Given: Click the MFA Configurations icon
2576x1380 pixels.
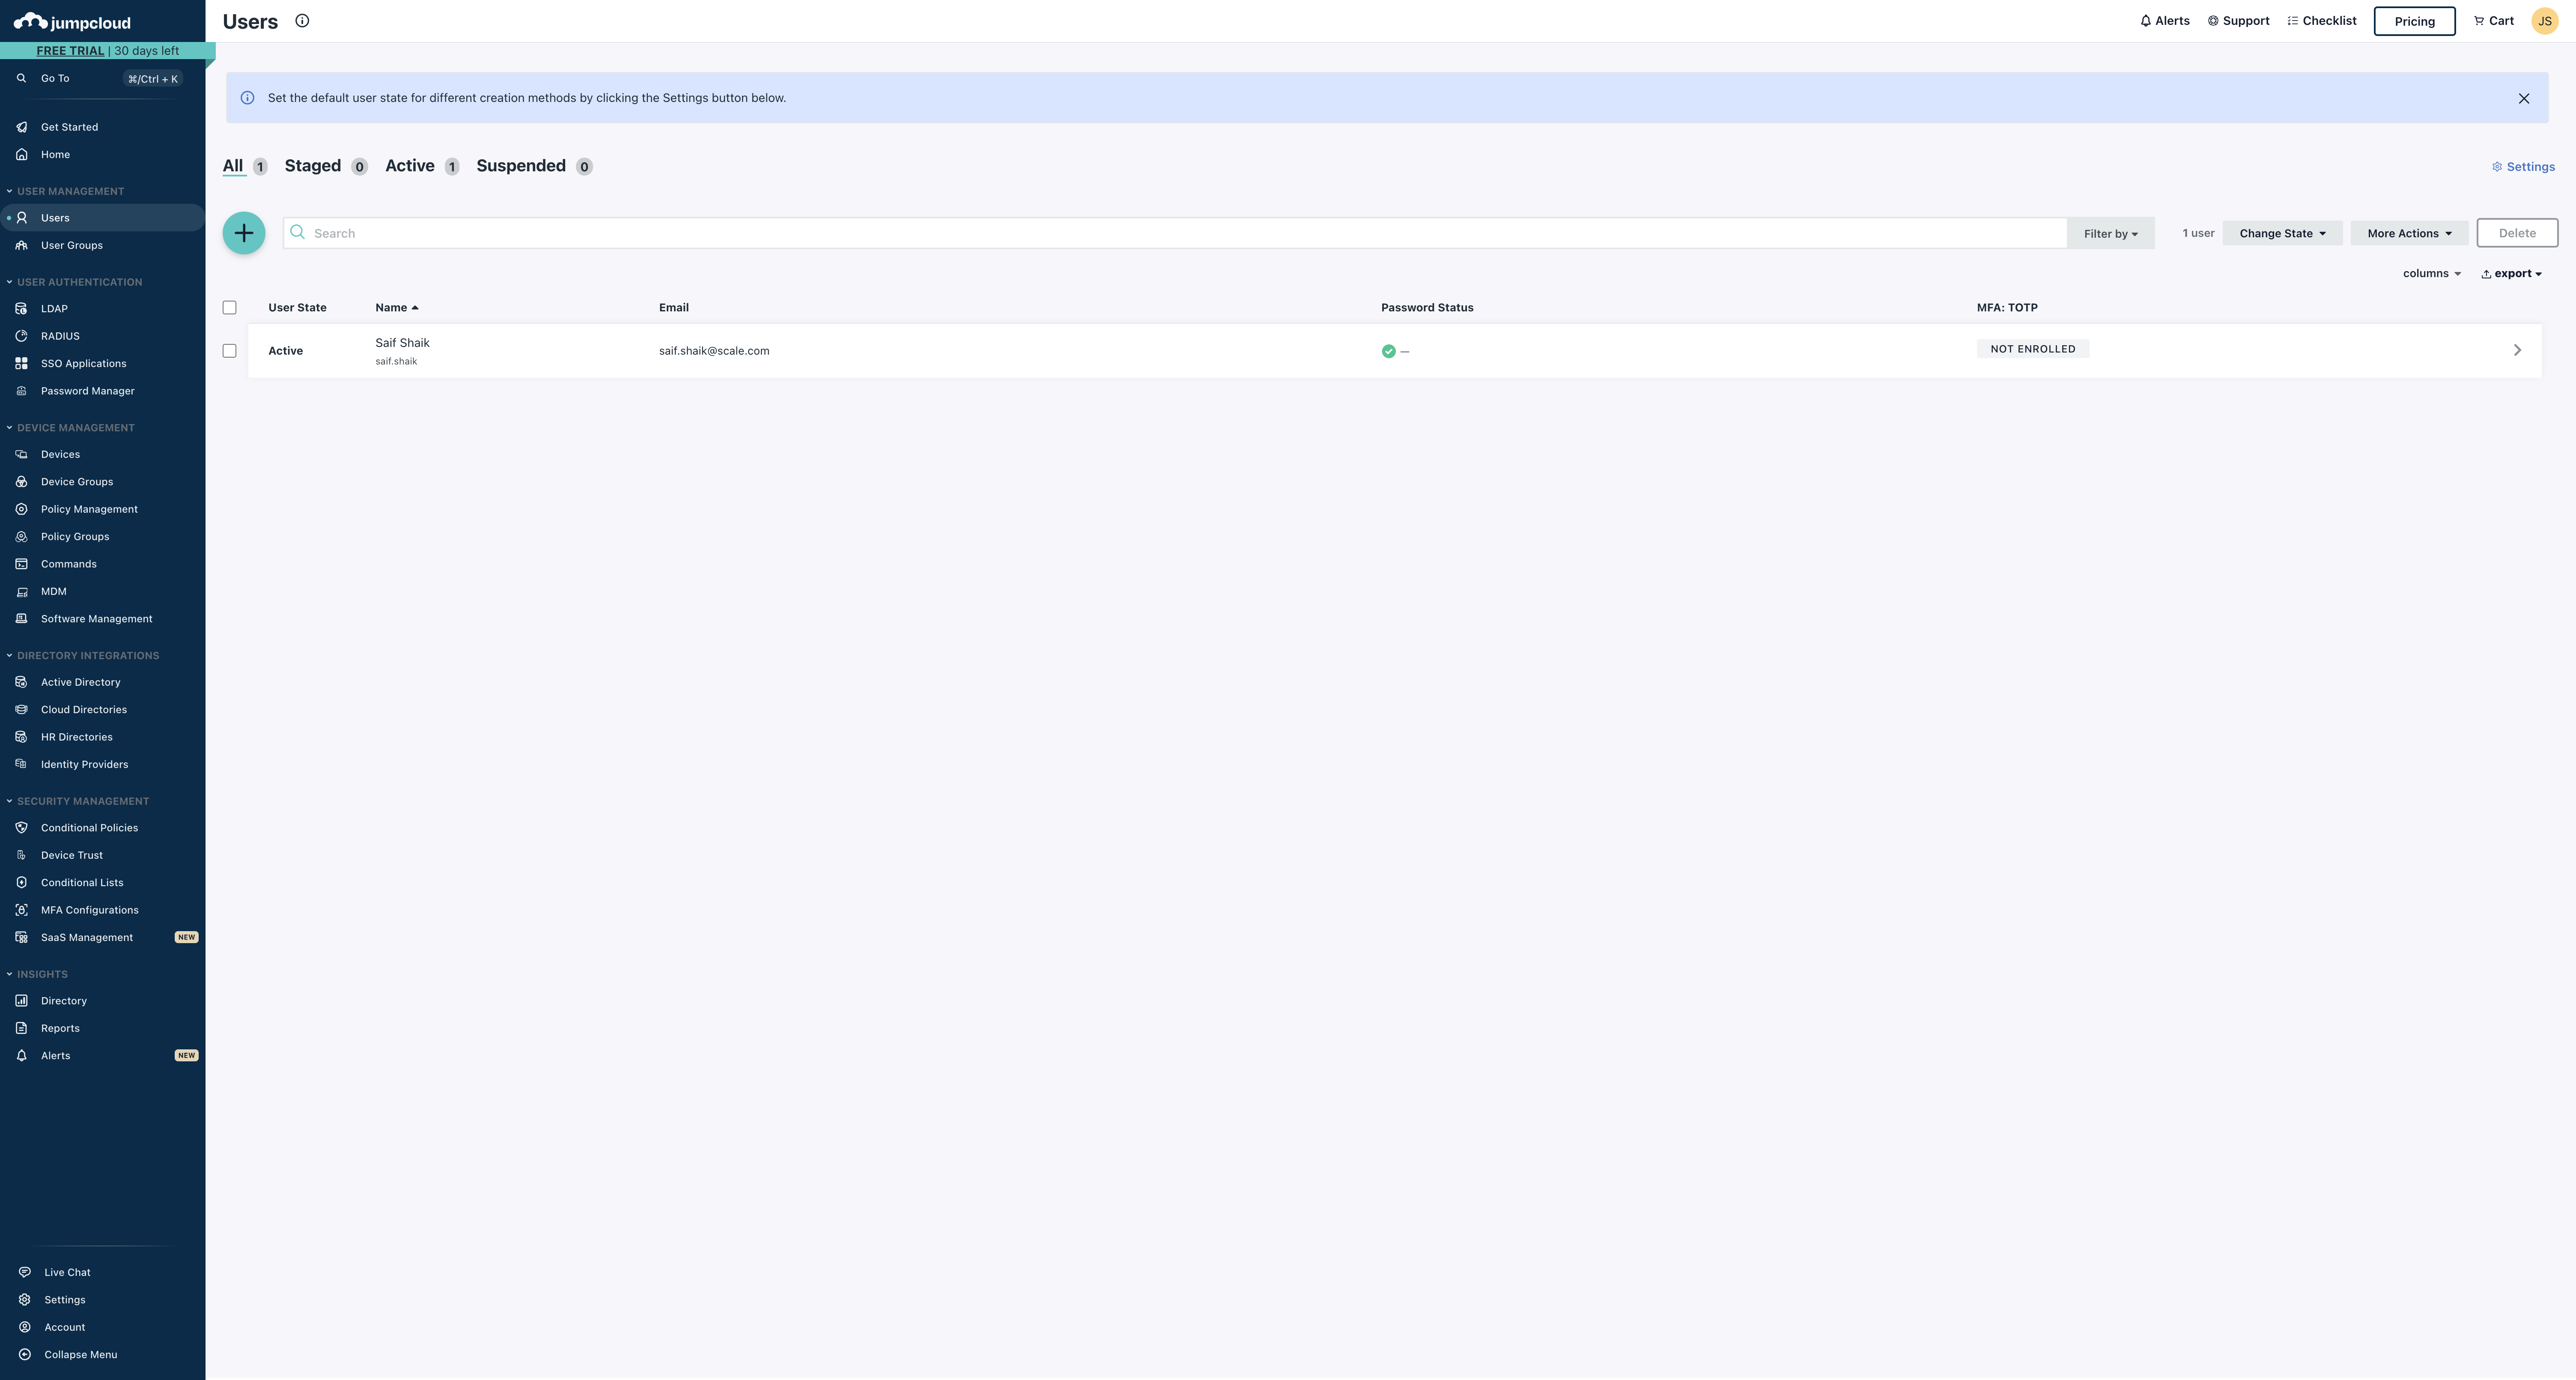Looking at the screenshot, I should 21,910.
